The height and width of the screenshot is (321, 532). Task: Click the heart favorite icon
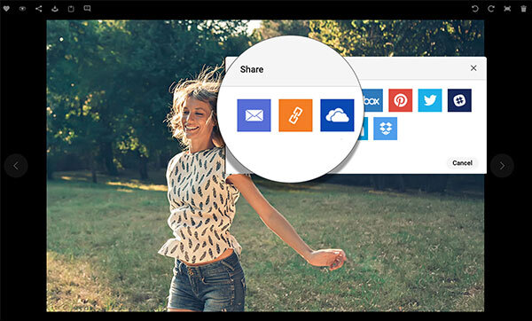pyautogui.click(x=6, y=9)
